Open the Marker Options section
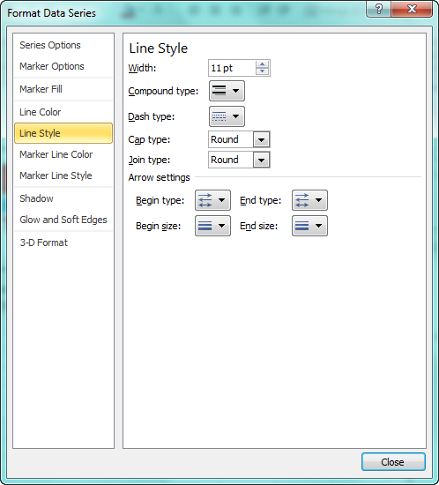 pyautogui.click(x=52, y=66)
